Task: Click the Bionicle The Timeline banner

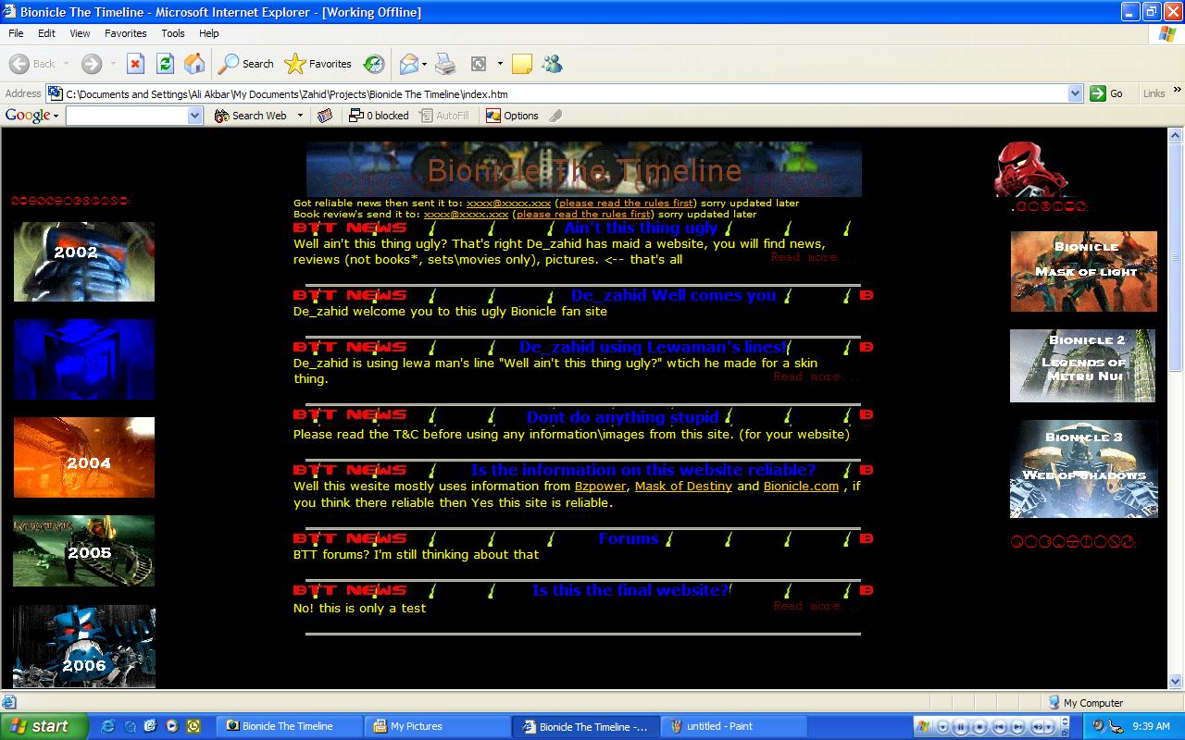Action: [x=584, y=169]
